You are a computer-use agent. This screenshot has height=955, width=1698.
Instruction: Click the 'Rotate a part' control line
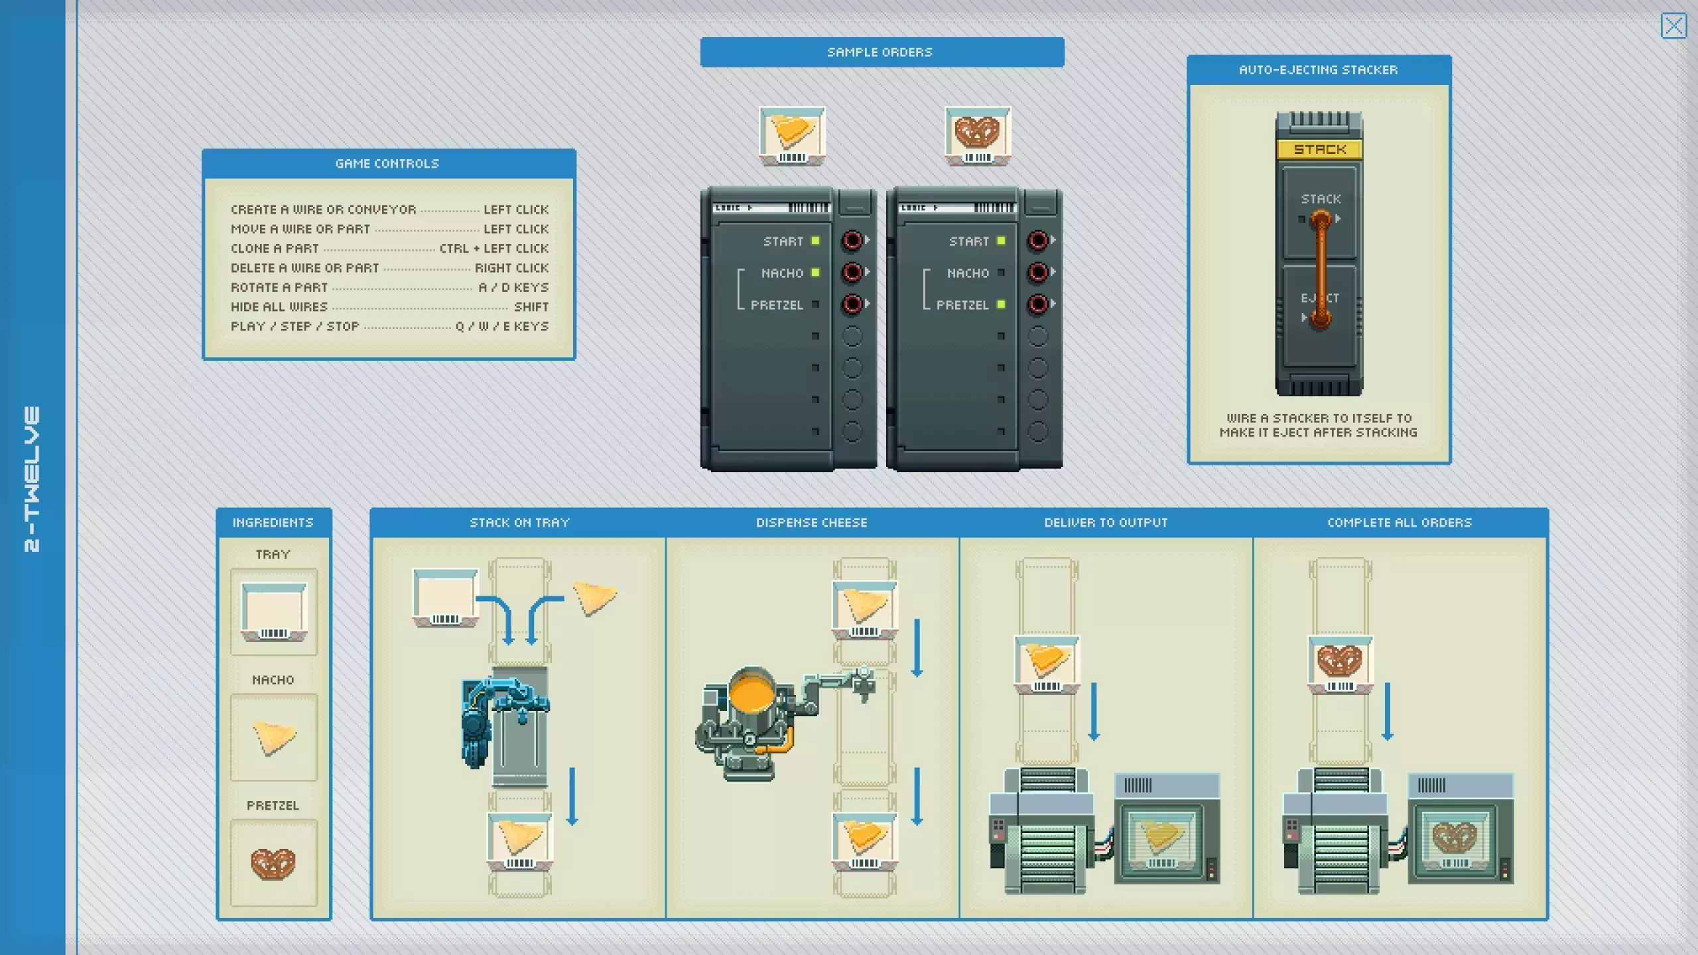[x=390, y=287]
